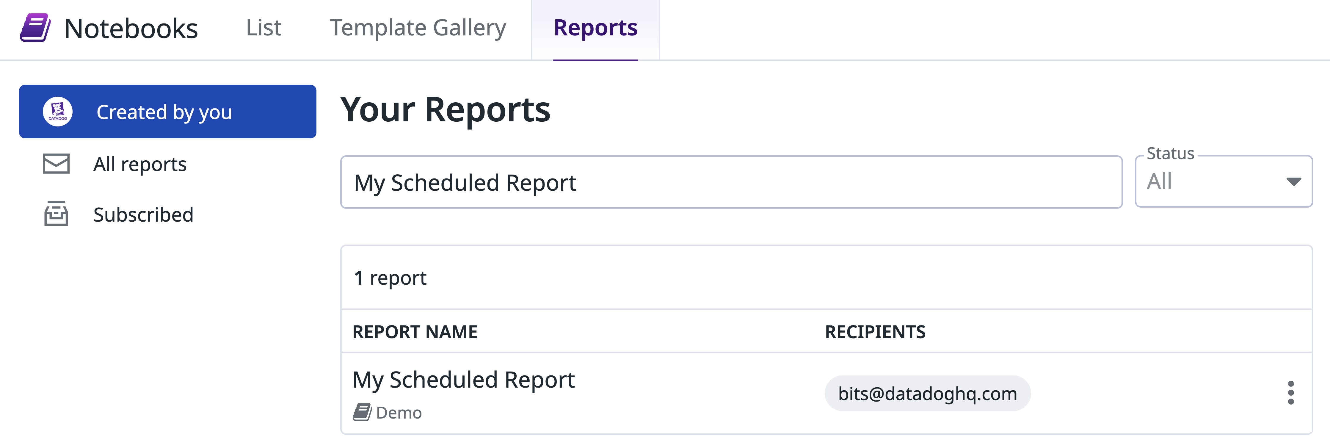This screenshot has width=1330, height=448.
Task: Open the Demo notebook link
Action: [399, 413]
